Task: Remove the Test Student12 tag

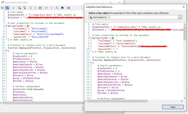Action: [x=109, y=17]
